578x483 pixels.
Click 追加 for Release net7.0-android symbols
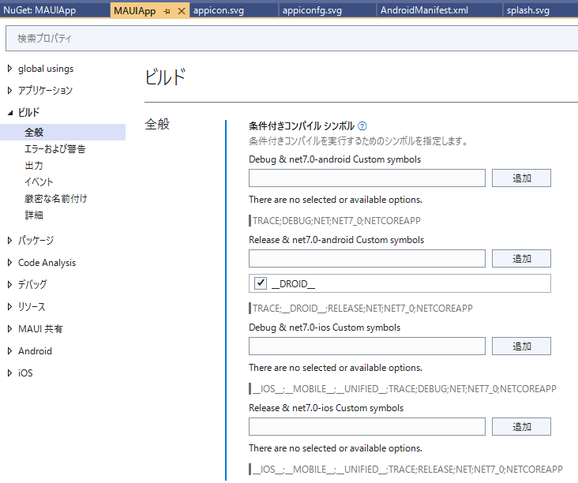tap(521, 258)
